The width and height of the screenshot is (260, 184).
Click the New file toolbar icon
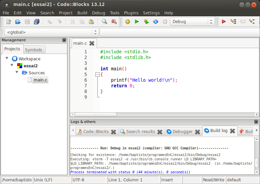click(9, 22)
